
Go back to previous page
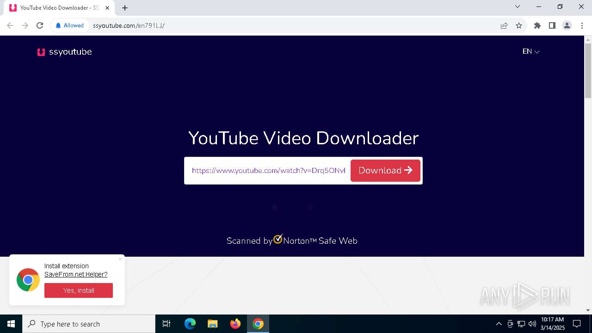[10, 25]
